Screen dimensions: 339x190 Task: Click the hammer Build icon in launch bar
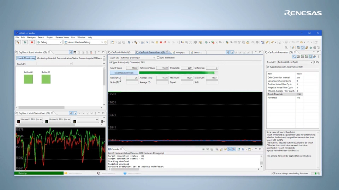[x=18, y=42]
